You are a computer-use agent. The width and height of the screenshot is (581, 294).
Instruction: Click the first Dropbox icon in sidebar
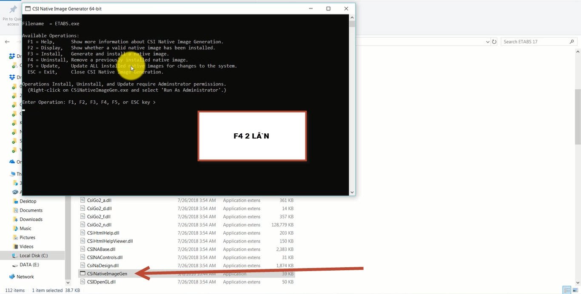12,56
